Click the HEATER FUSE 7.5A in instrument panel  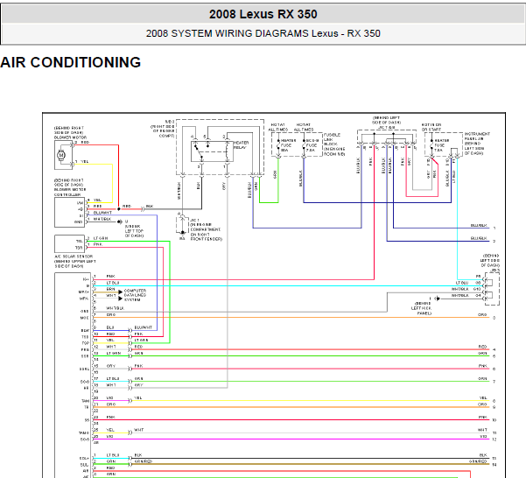[441, 145]
